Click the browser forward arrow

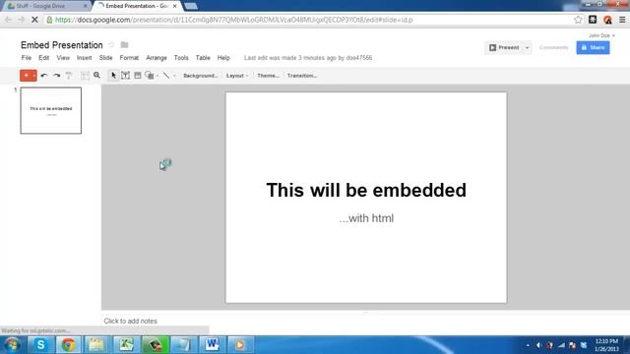(21, 20)
